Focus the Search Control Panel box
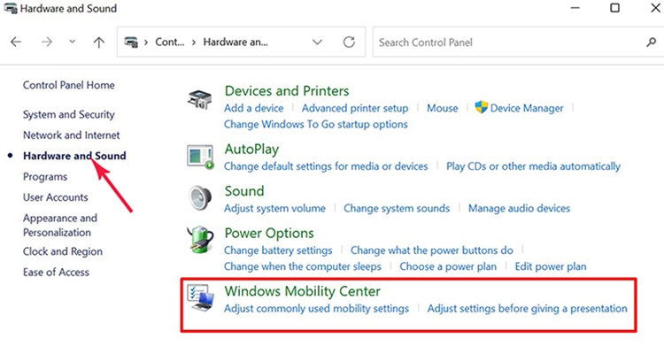 tap(508, 42)
